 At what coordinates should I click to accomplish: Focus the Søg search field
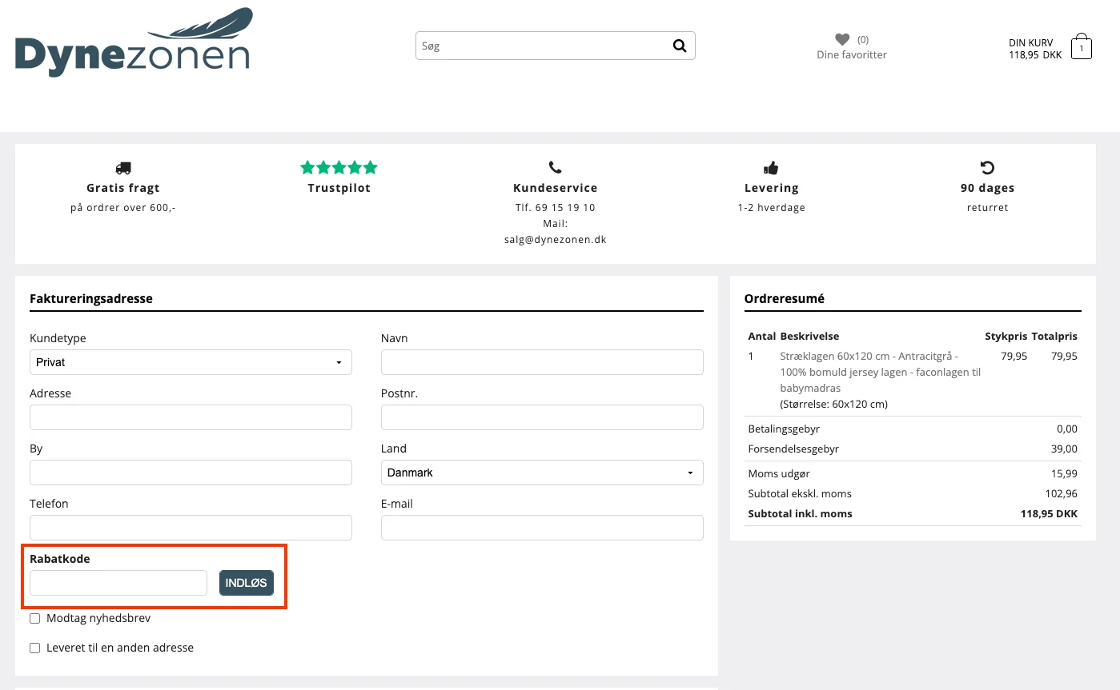pyautogui.click(x=544, y=46)
